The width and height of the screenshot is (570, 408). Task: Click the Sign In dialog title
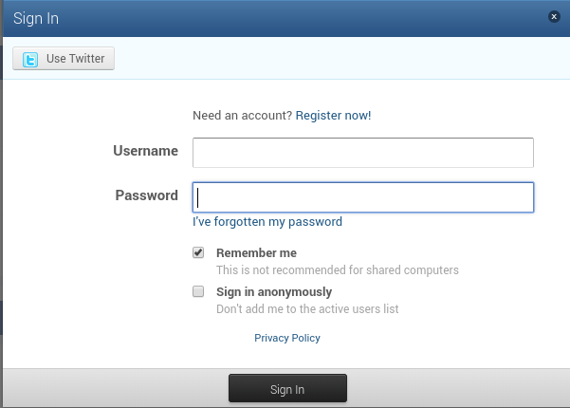36,19
